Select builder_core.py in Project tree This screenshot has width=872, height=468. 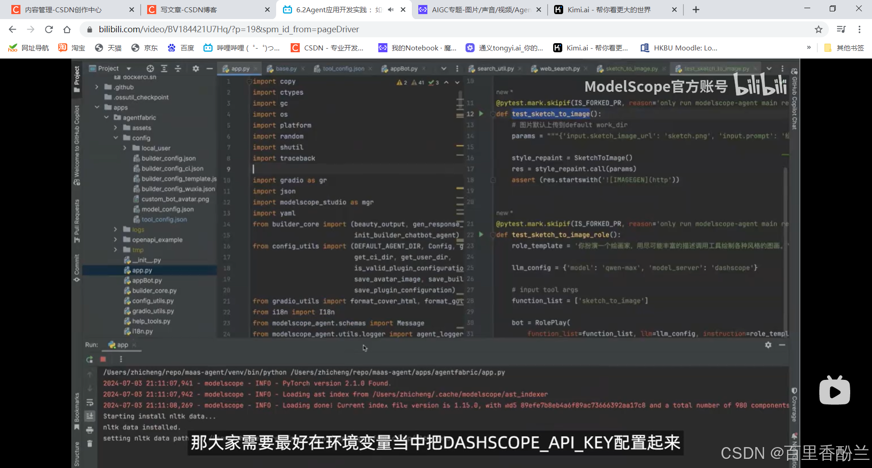[x=154, y=291]
